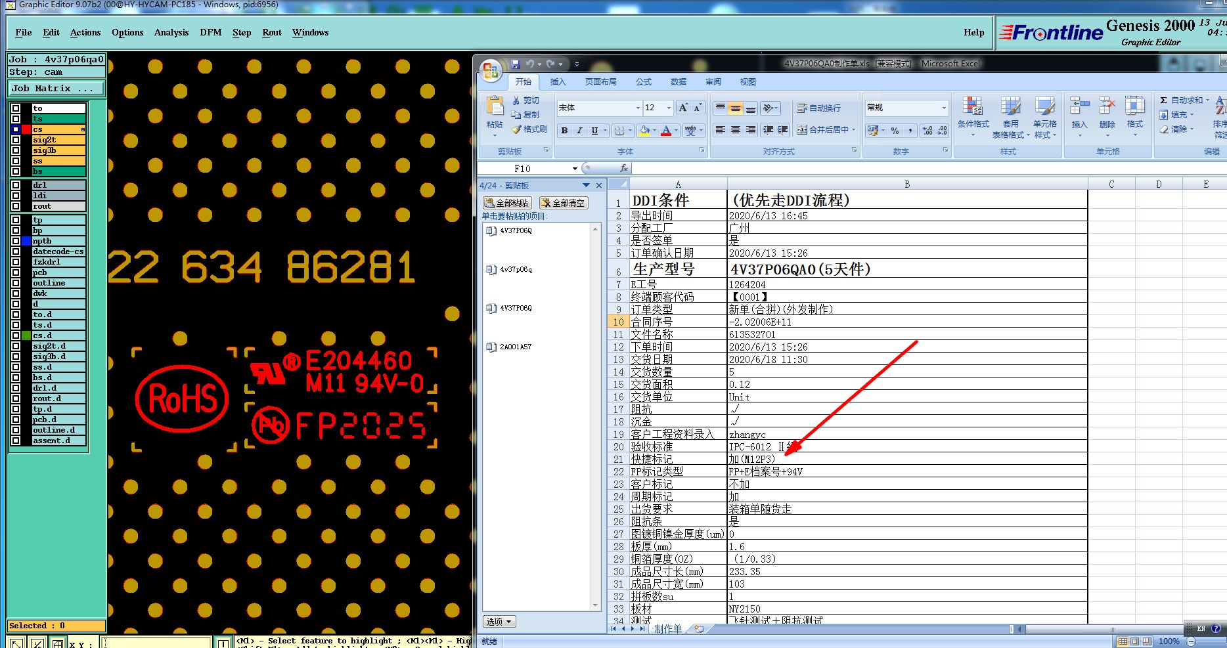Open the Name Box dropdown next to F10
This screenshot has width=1227, height=648.
click(575, 169)
